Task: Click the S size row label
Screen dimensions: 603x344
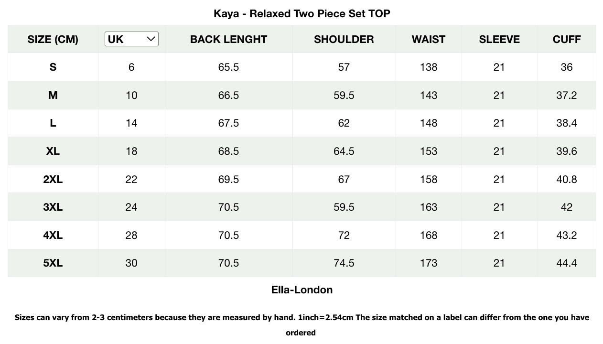Action: pos(53,67)
